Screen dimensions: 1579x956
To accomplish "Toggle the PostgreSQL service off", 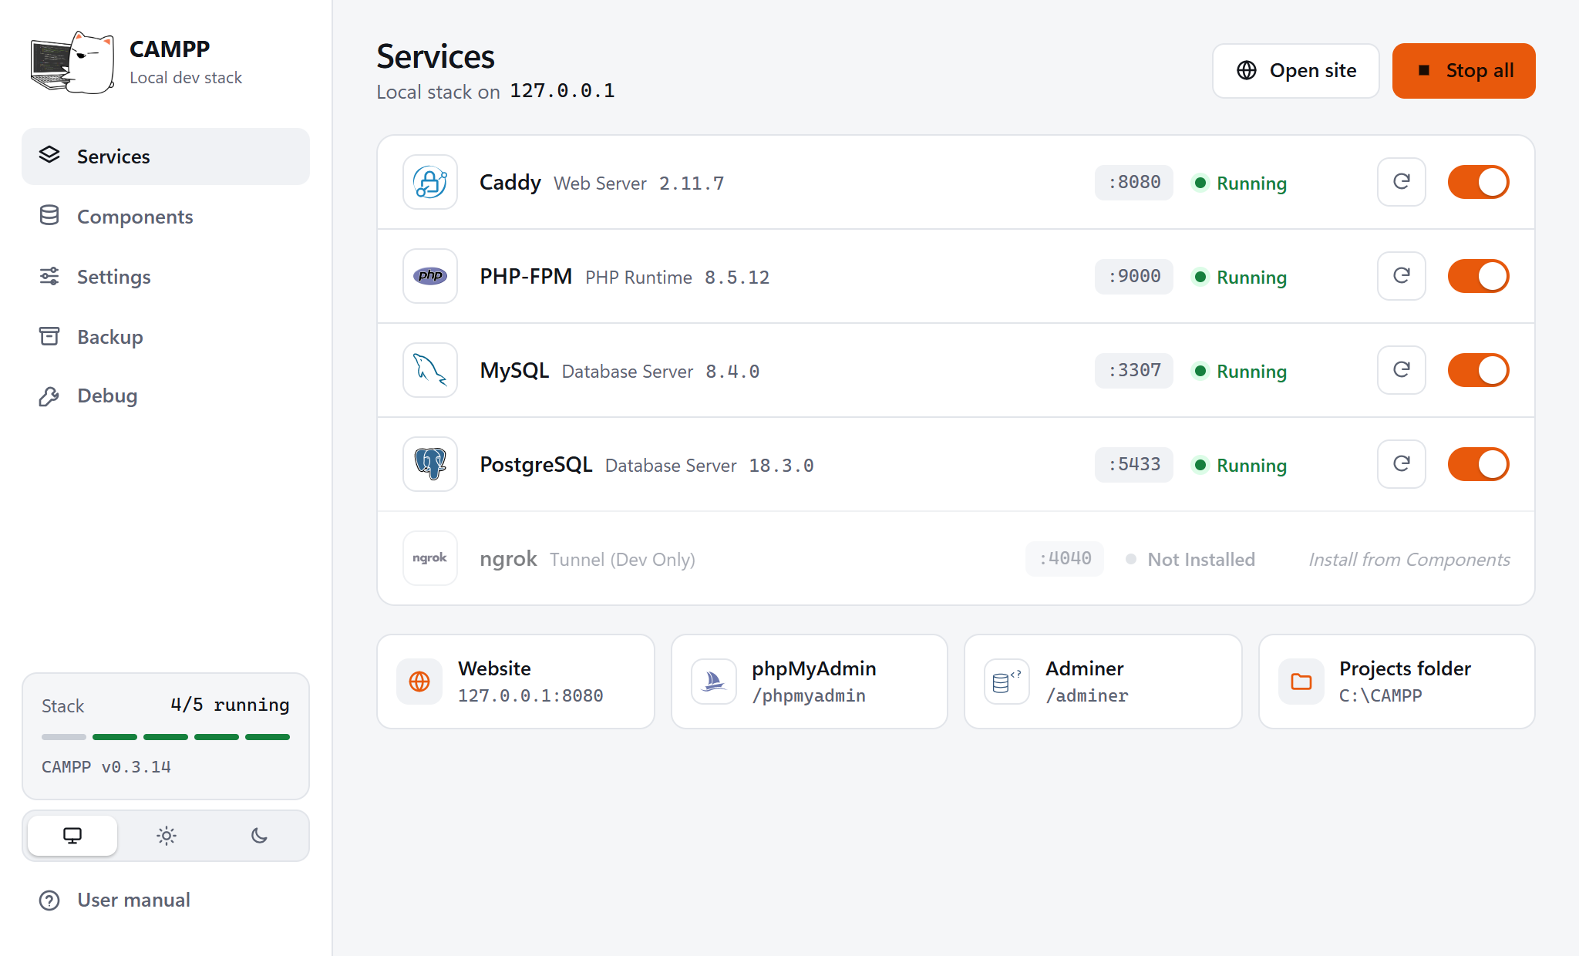I will tap(1479, 464).
